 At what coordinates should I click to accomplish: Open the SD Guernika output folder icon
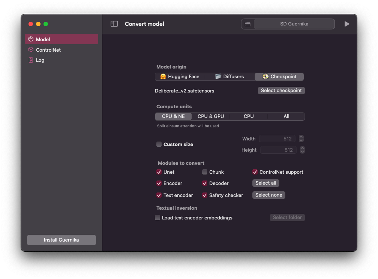pos(247,24)
